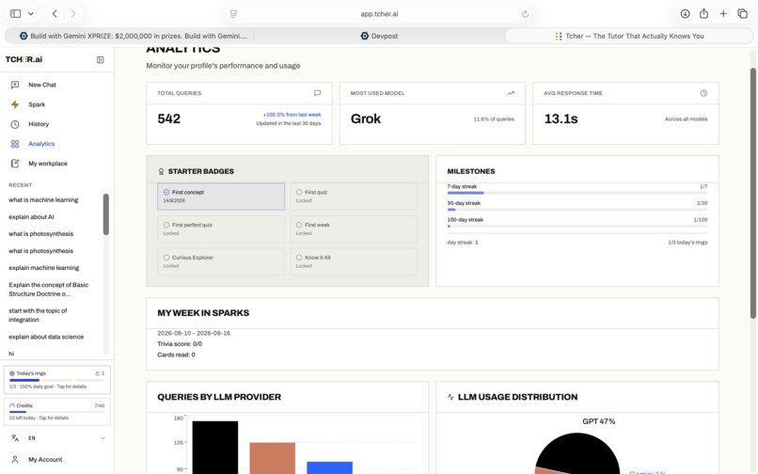Click the recent chats list scrollbar
Screen dimensions: 758x474
106,214
